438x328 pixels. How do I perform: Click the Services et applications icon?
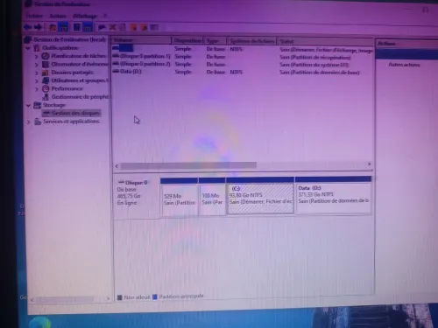click(x=38, y=122)
